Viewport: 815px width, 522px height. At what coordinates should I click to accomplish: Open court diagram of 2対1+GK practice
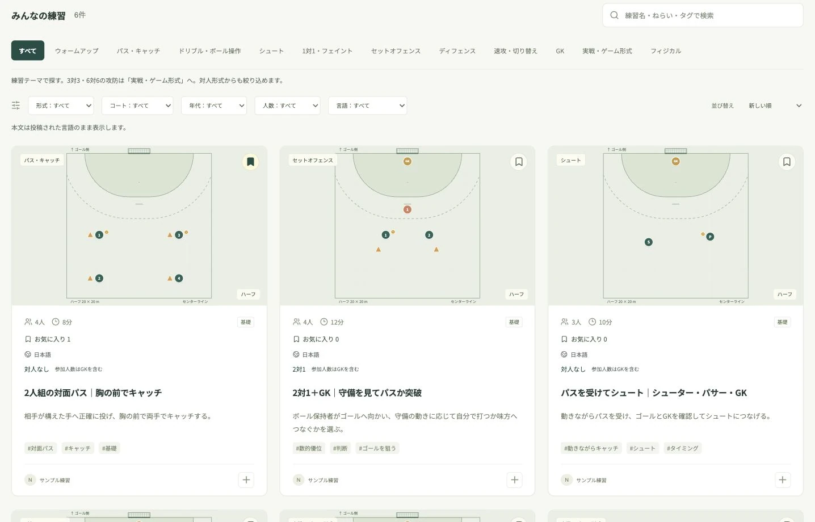point(407,226)
